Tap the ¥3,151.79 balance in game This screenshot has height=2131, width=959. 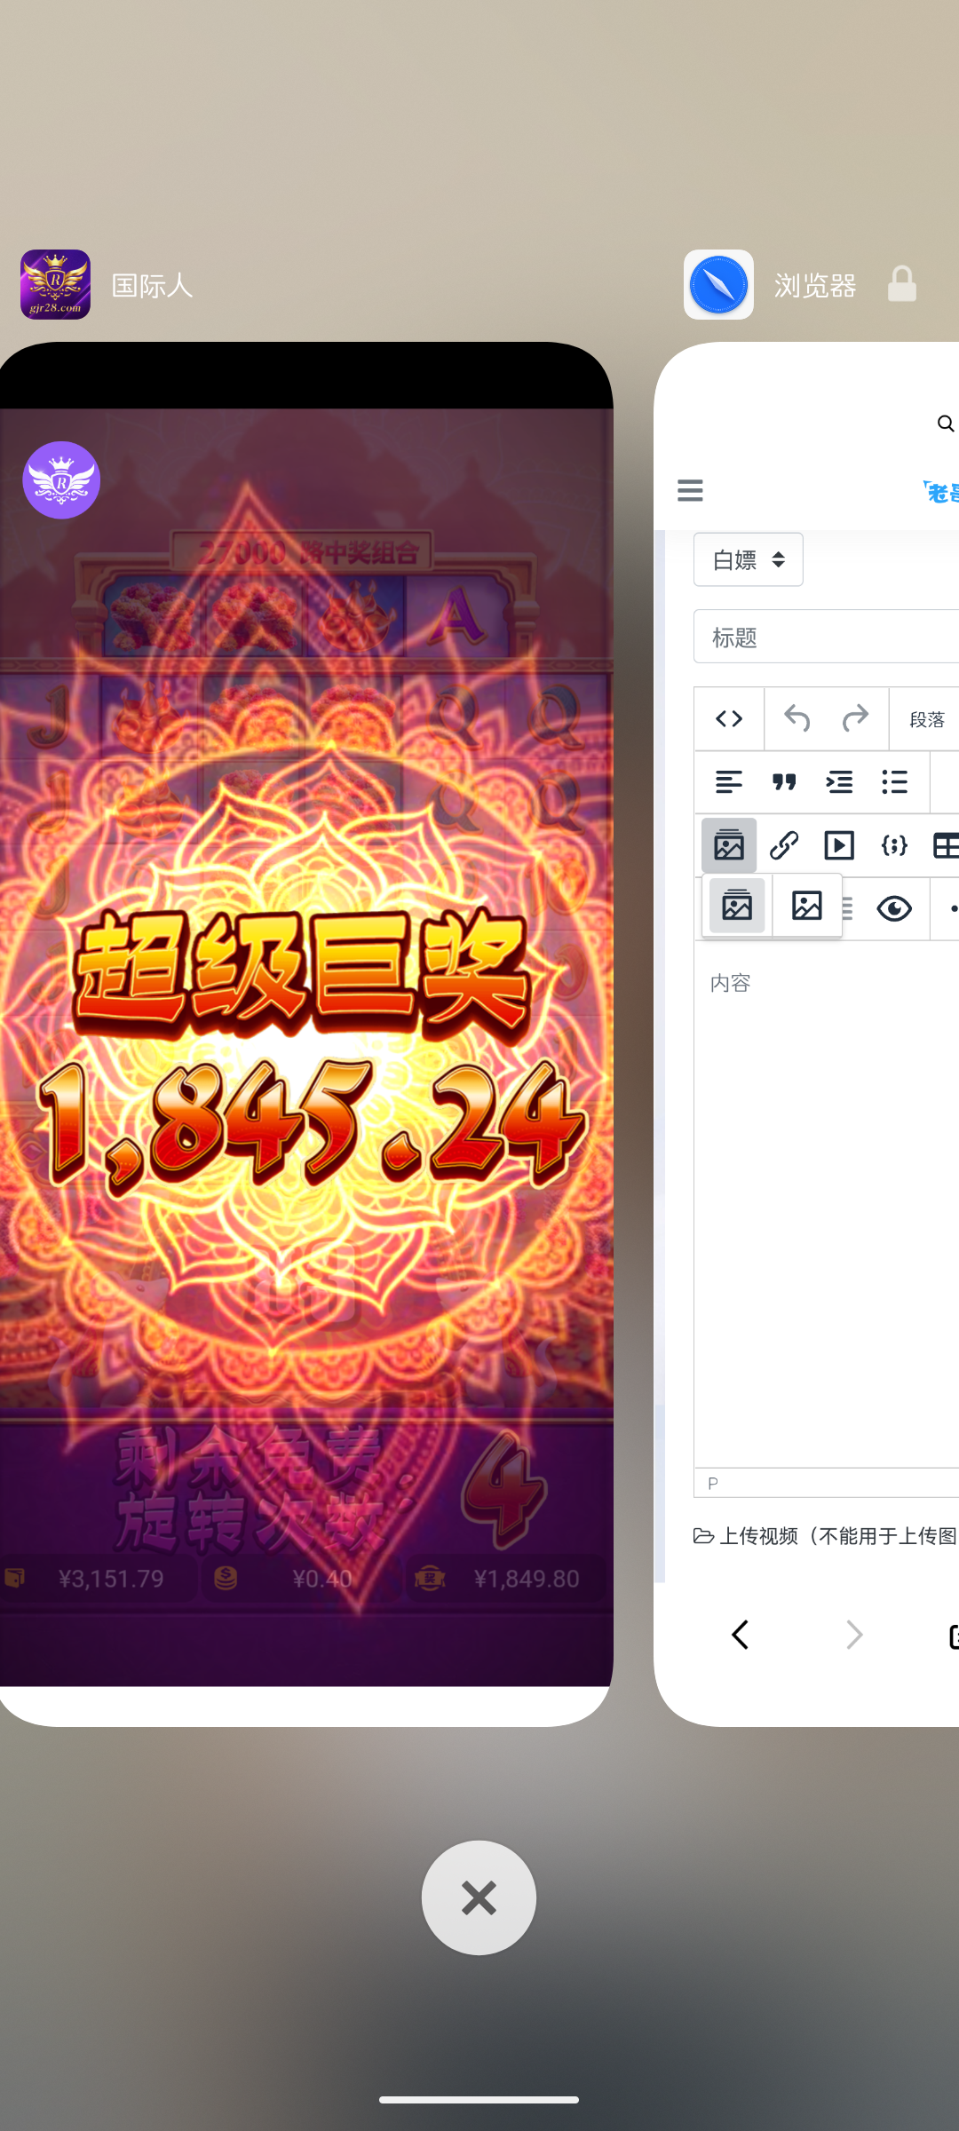tap(111, 1579)
